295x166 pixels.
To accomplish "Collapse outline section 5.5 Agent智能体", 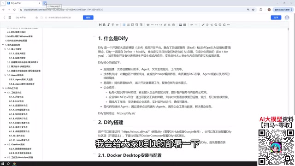I will click(5, 75).
